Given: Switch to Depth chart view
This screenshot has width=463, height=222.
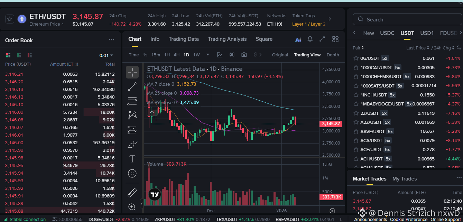Looking at the screenshot, I should tap(333, 55).
